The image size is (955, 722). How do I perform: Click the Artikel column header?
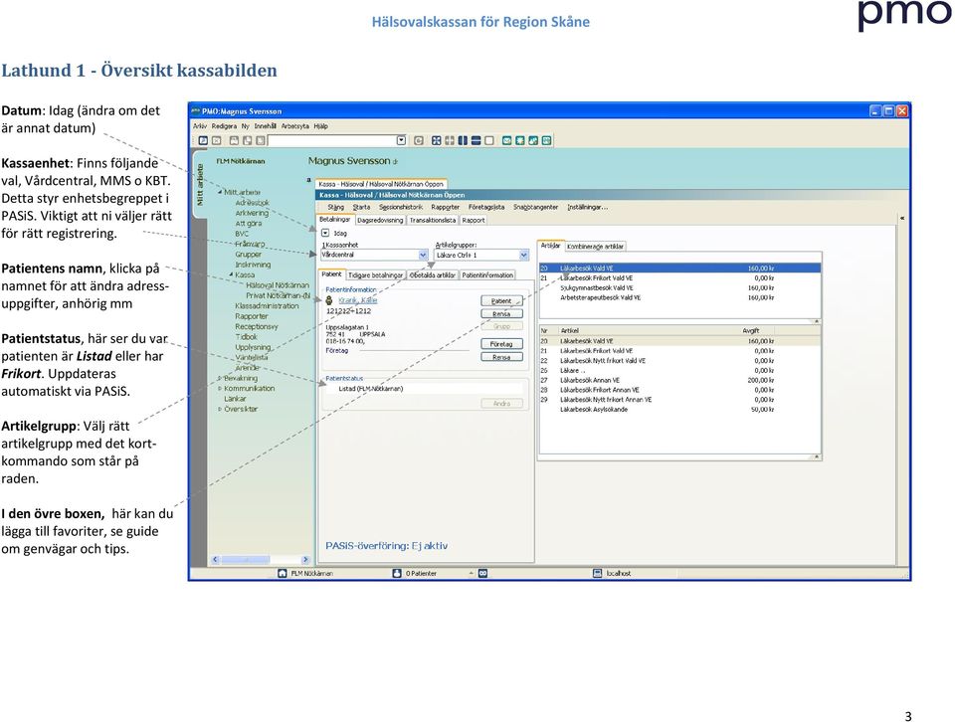coord(569,330)
